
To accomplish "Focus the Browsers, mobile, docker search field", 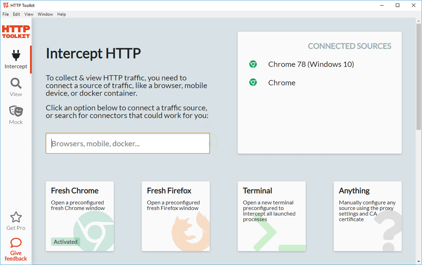I will (127, 143).
